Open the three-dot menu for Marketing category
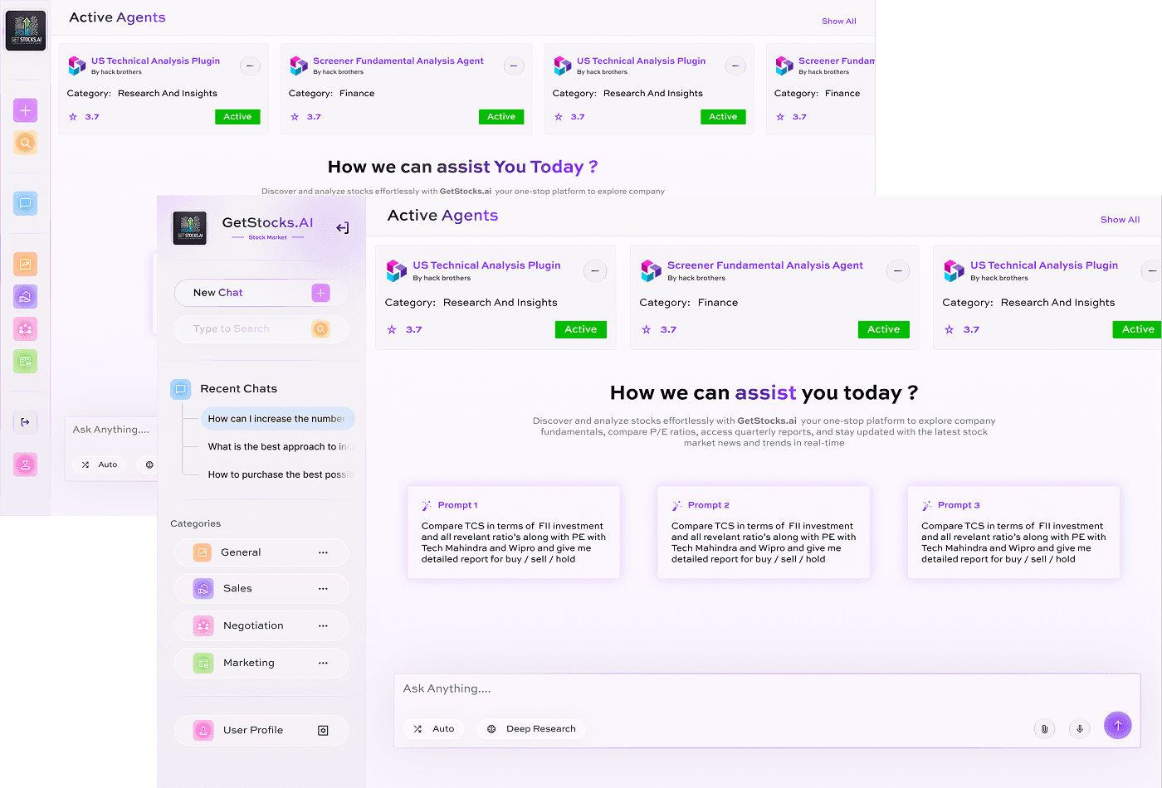This screenshot has height=788, width=1162. pos(323,663)
